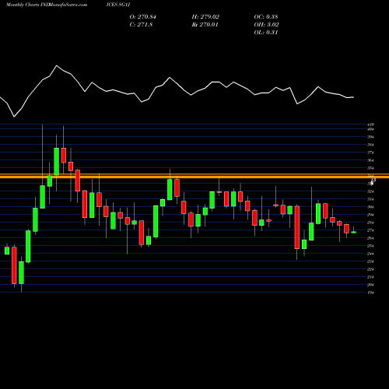Screen dimensions: 389x389
Task: Click the '254' price axis label
Action: [370, 246]
